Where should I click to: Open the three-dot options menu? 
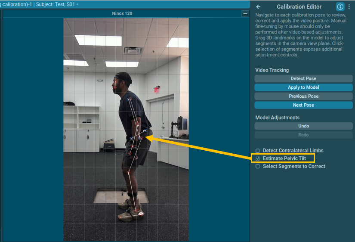pos(349,7)
